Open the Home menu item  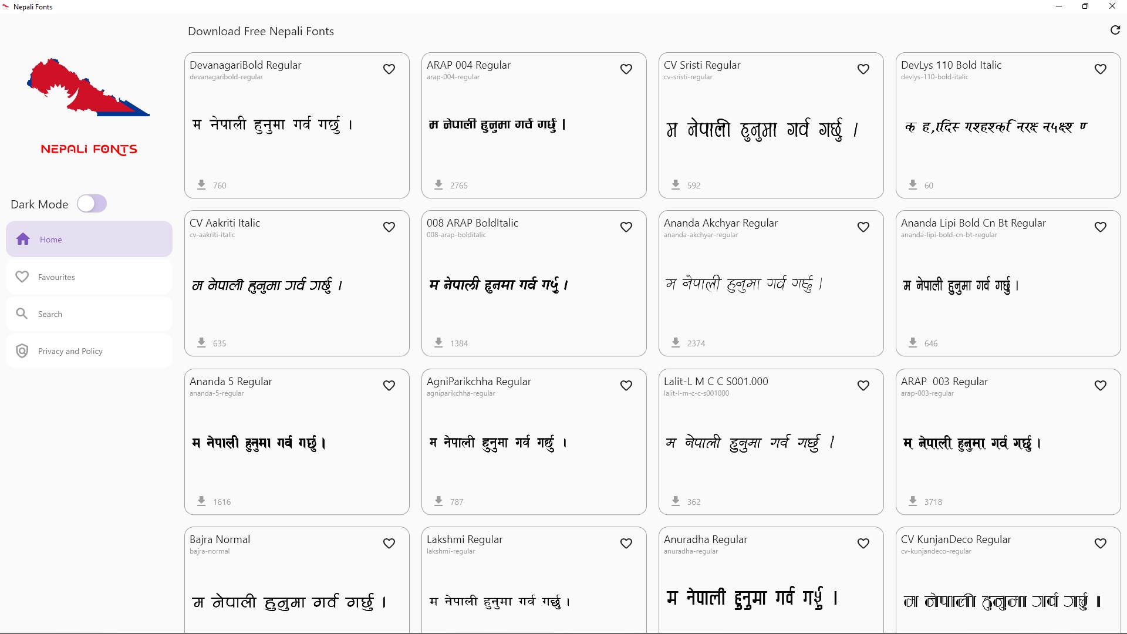click(89, 239)
